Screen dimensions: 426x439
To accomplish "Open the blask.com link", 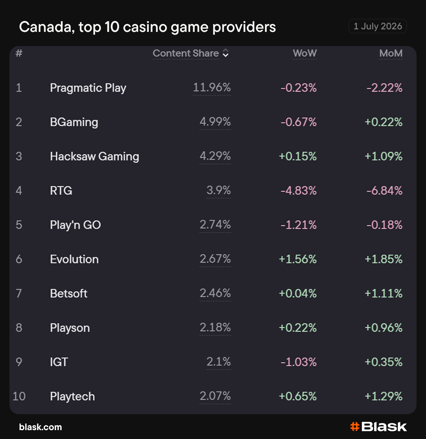I will tap(41, 427).
